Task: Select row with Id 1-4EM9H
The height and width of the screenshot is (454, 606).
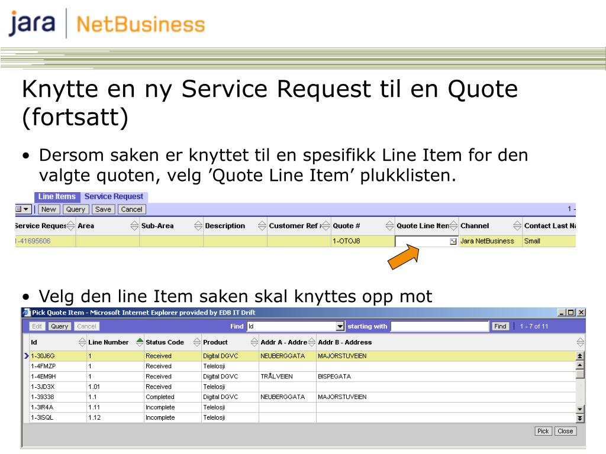Action: pos(302,377)
